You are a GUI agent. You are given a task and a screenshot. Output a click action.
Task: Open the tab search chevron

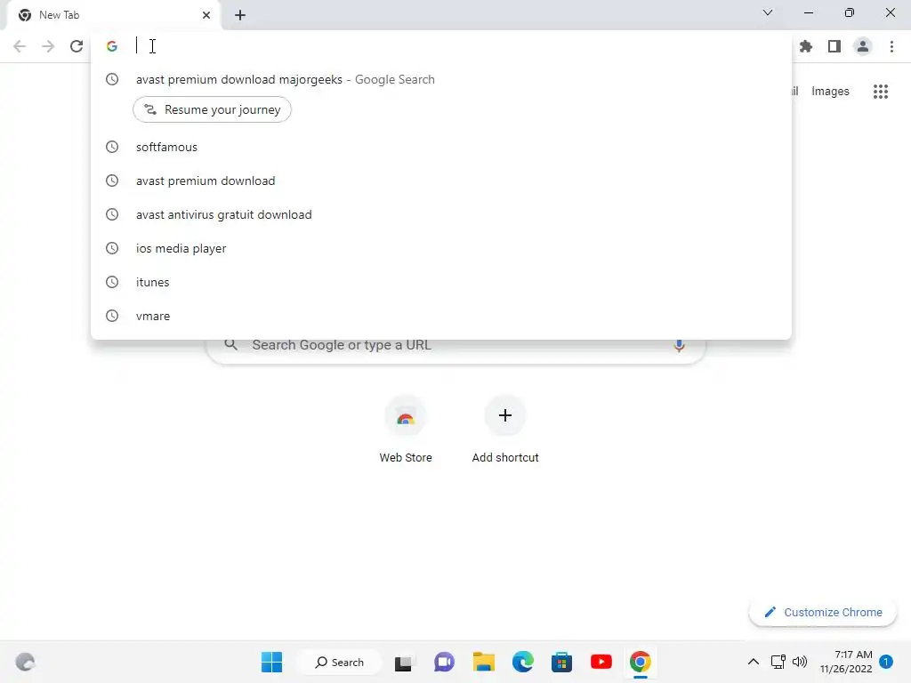768,12
